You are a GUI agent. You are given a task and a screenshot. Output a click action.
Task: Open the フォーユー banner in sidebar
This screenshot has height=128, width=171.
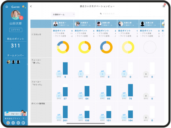tap(16, 113)
